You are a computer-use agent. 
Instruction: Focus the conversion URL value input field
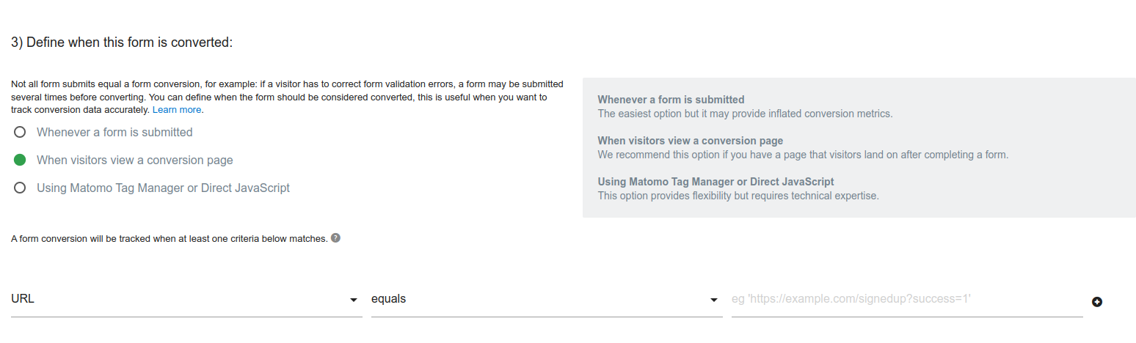[x=906, y=299]
